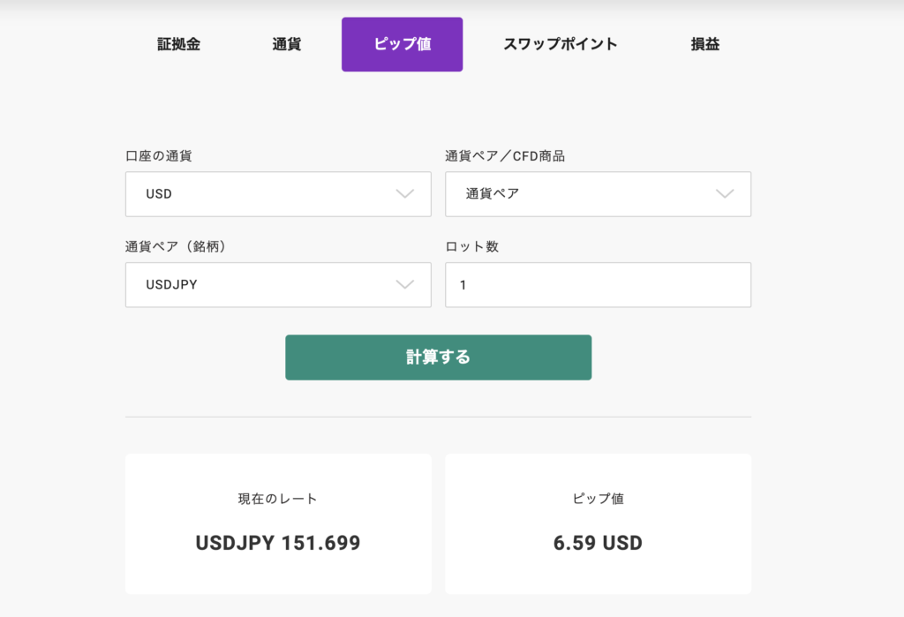Click the chevron arrow next to USDJPY
This screenshot has height=617, width=904.
[x=404, y=284]
